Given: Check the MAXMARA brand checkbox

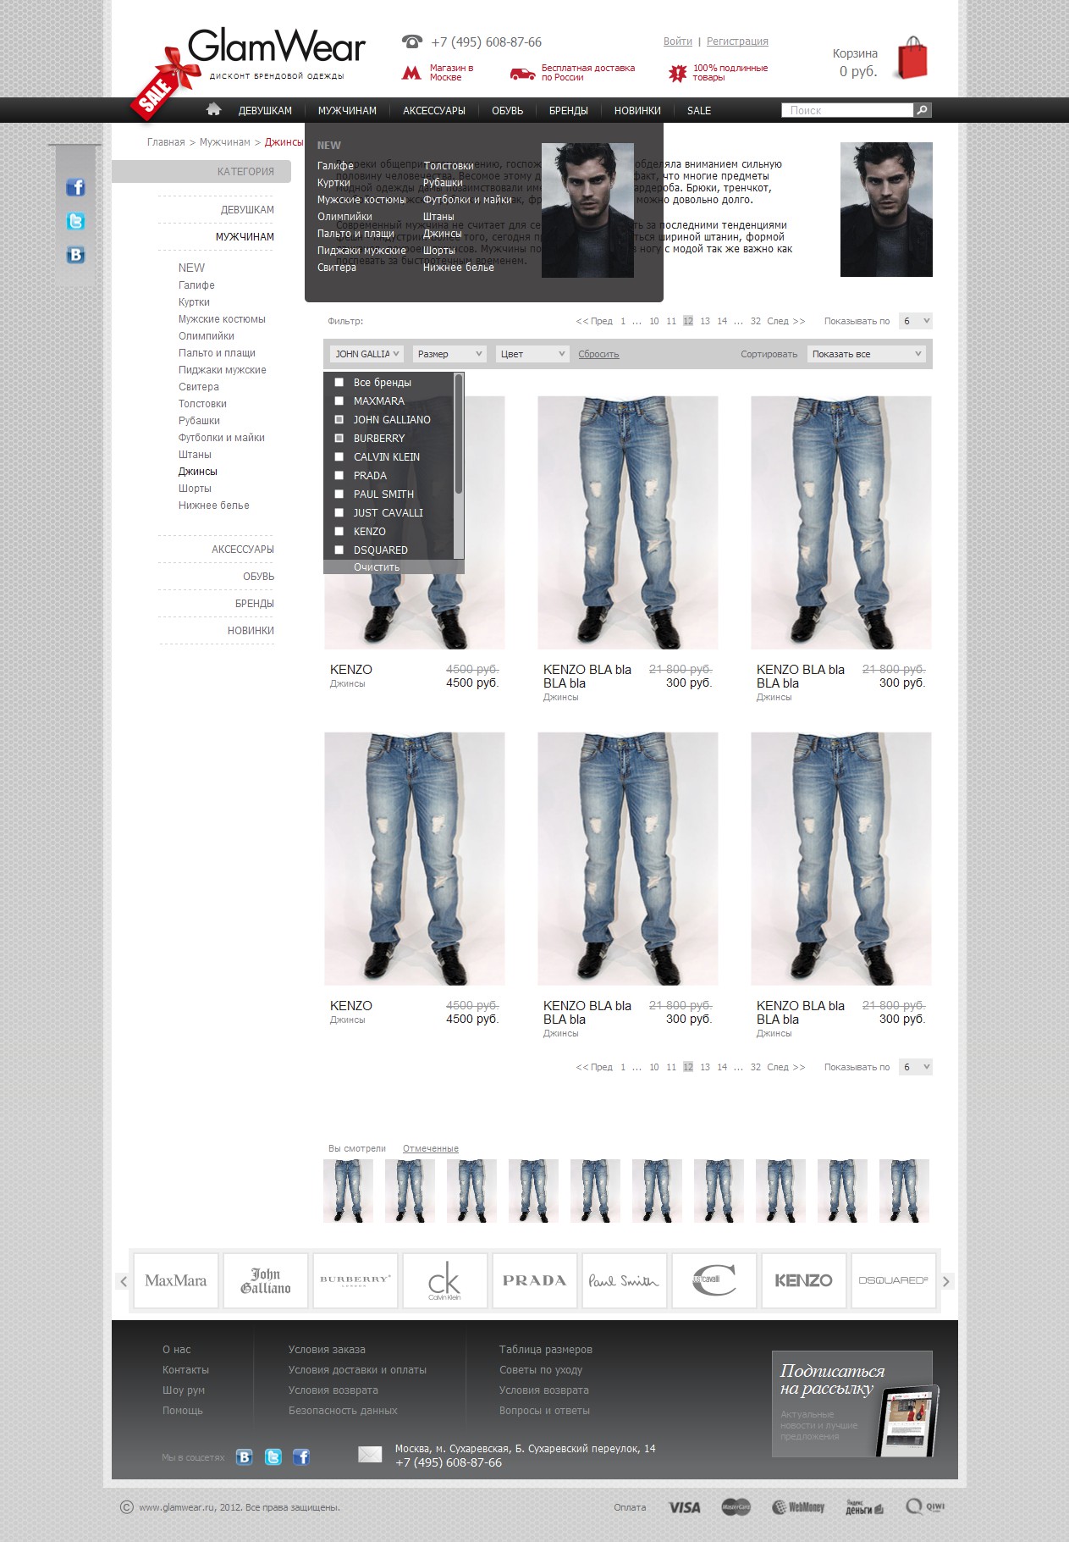Looking at the screenshot, I should coord(339,401).
